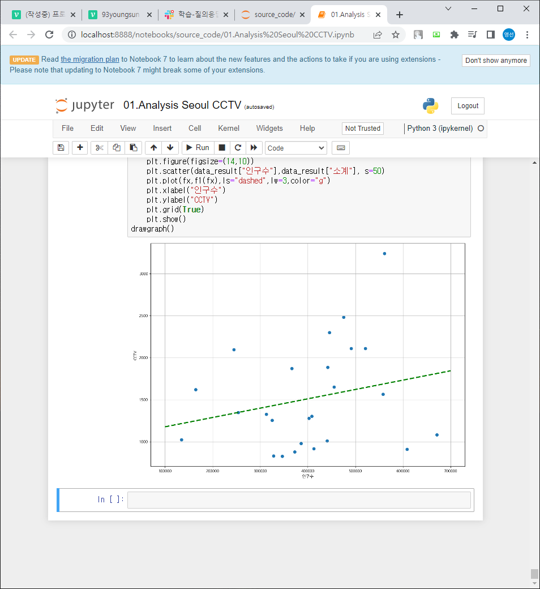Image resolution: width=540 pixels, height=589 pixels.
Task: Click the gray avatar extension icon
Action: pos(418,35)
